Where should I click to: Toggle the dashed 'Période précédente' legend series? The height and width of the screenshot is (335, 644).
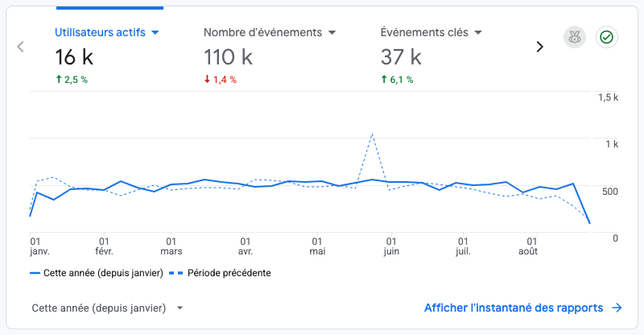(x=220, y=273)
